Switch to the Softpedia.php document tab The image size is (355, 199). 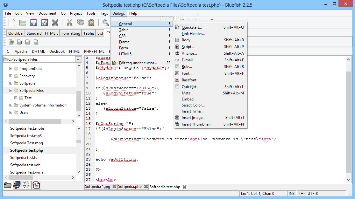pyautogui.click(x=130, y=187)
